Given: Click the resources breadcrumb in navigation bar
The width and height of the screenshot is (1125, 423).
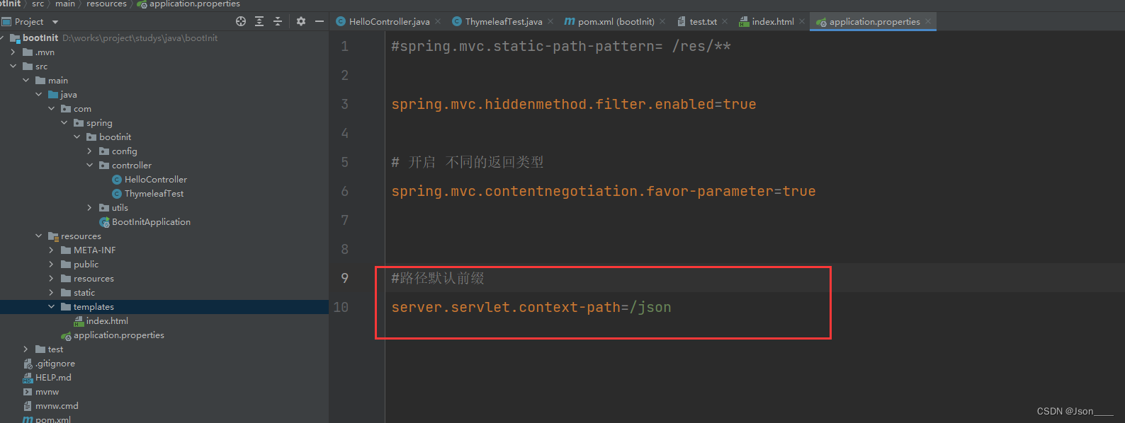Looking at the screenshot, I should (106, 4).
